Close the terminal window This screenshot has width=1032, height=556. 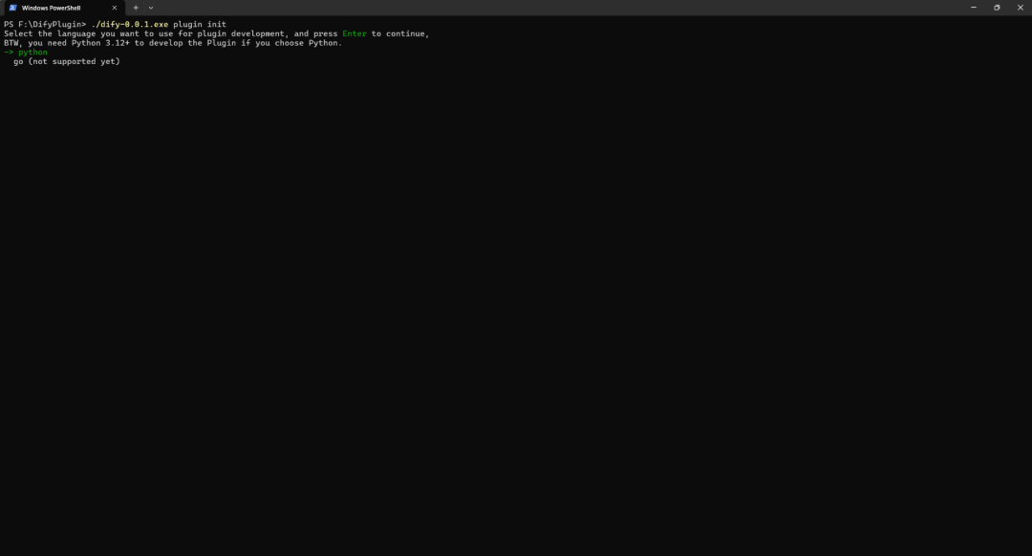(x=1021, y=8)
